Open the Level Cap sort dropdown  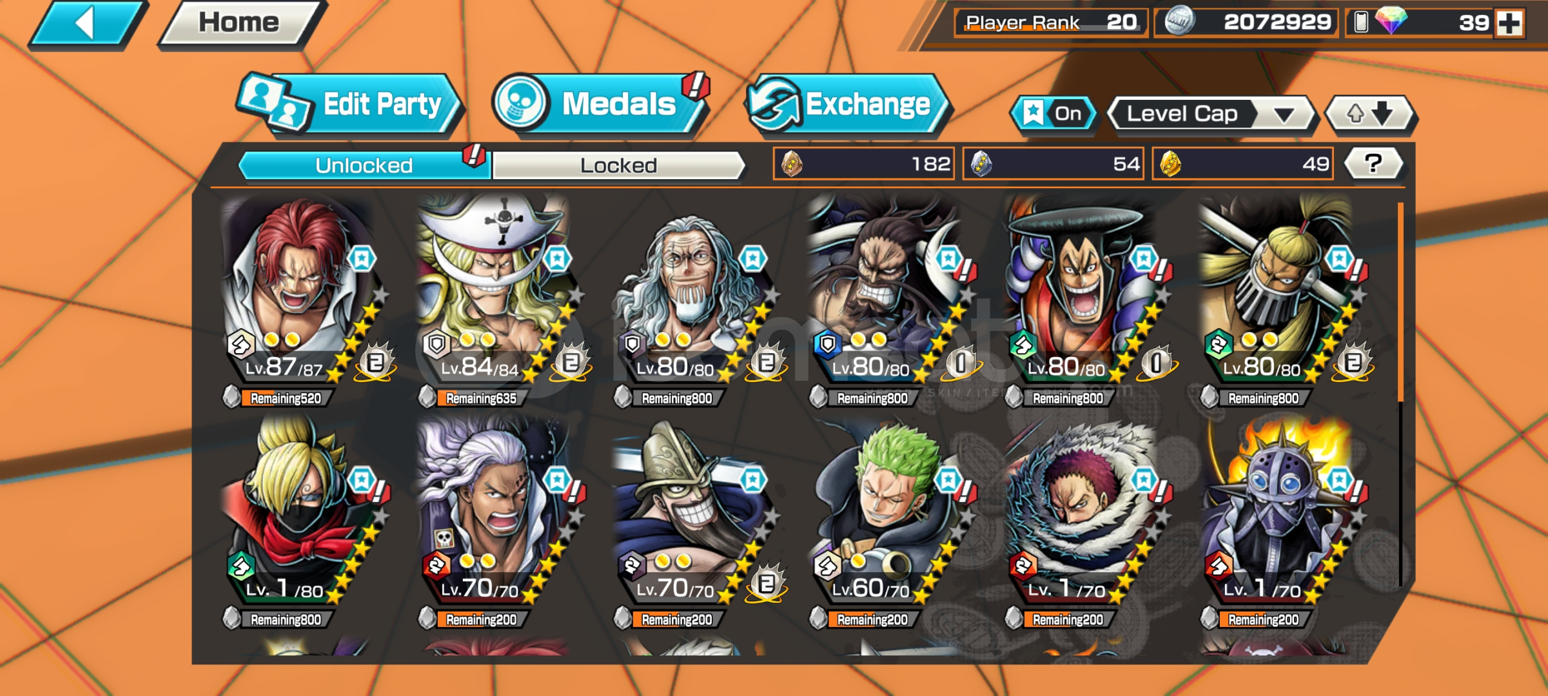(x=1211, y=114)
